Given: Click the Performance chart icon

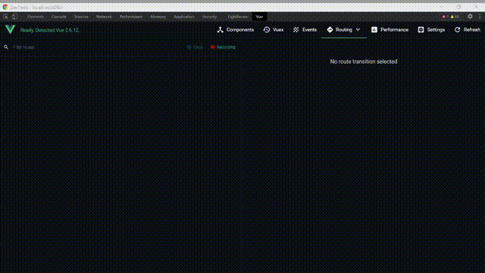Looking at the screenshot, I should click(374, 30).
